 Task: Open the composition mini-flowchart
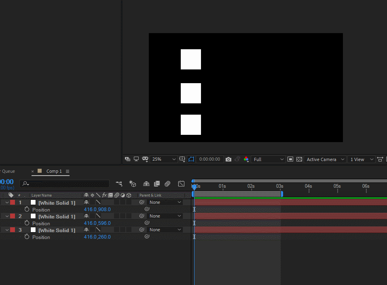pos(119,184)
